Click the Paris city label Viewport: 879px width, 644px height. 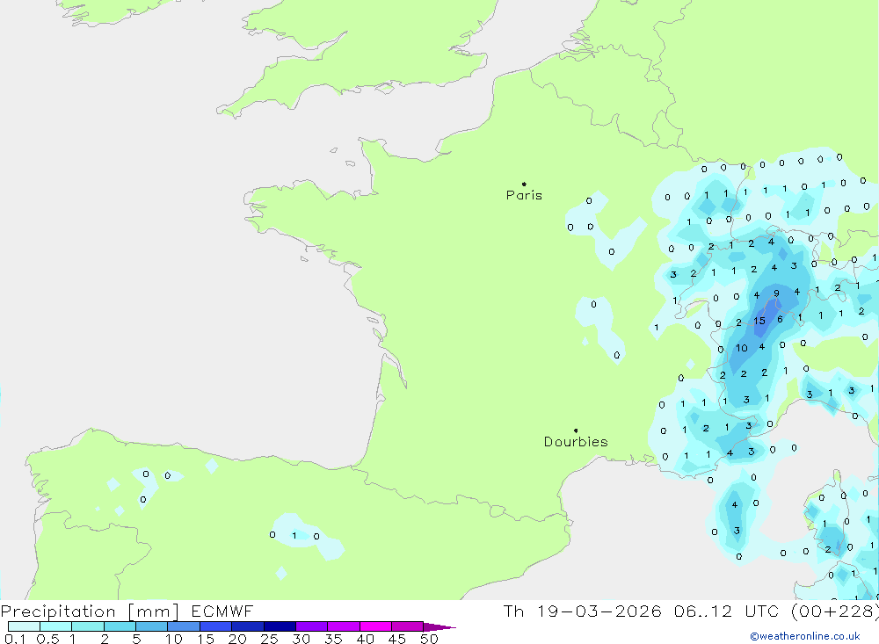[x=524, y=196]
